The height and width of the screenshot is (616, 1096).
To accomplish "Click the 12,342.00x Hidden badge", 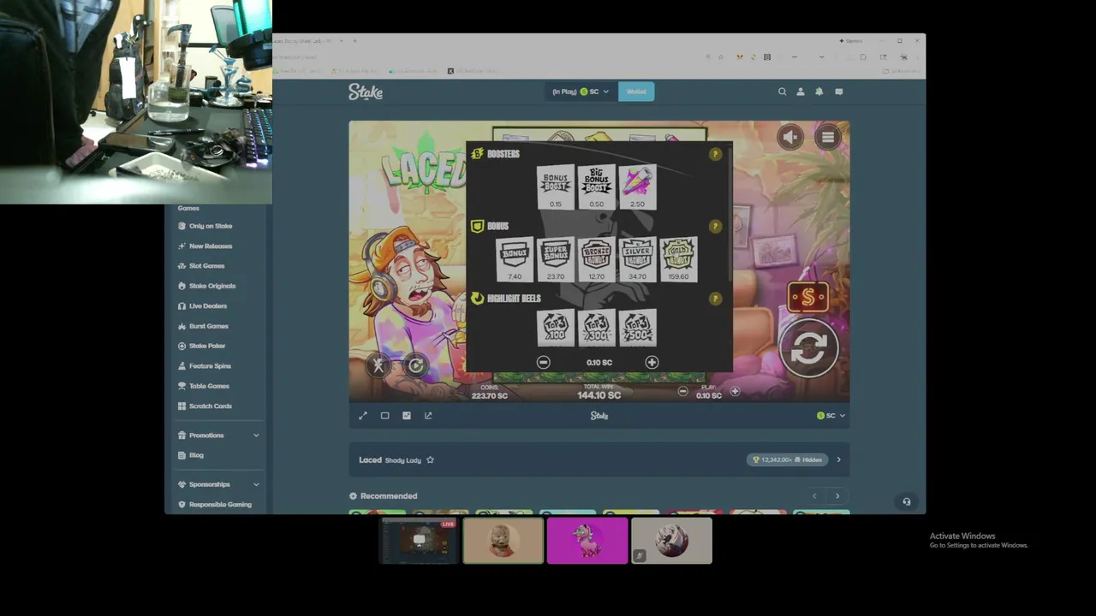I will [x=787, y=460].
